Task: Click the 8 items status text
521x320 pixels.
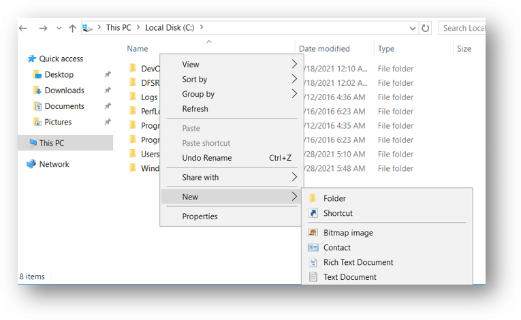Action: point(32,276)
